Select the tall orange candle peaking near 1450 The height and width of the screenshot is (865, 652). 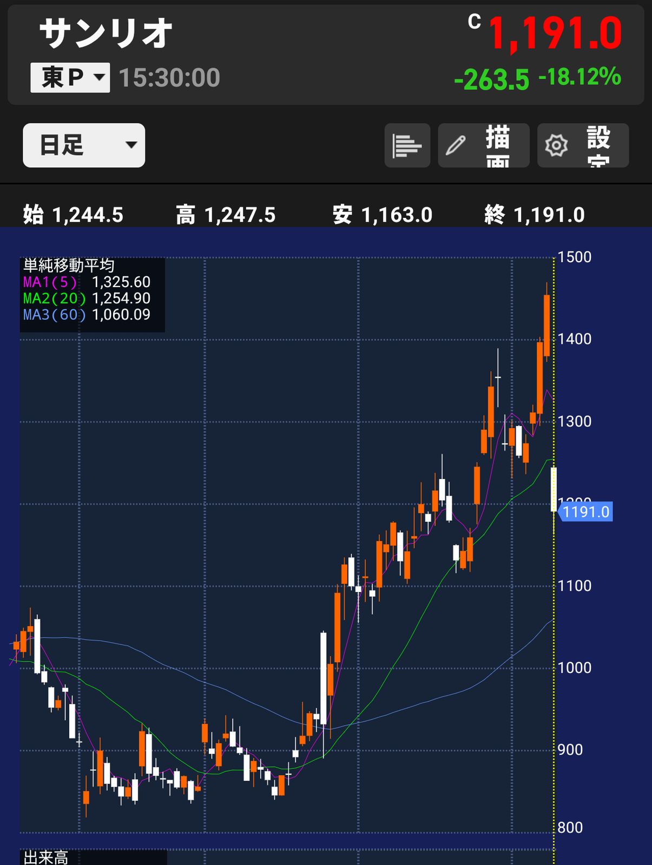(x=547, y=325)
